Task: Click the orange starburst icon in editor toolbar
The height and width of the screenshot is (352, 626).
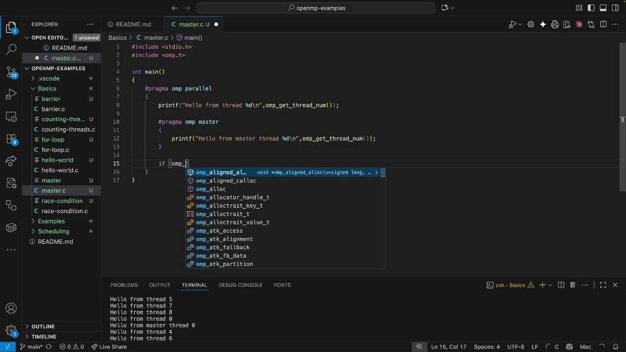Action: point(579,24)
